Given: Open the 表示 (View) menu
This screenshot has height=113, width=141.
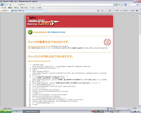Looking at the screenshot, I should click(x=16, y=8).
